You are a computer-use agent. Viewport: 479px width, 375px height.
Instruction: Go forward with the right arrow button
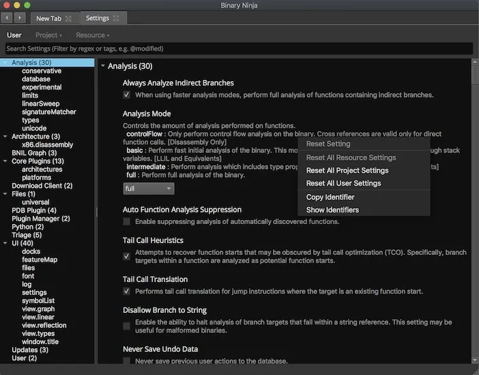point(20,18)
